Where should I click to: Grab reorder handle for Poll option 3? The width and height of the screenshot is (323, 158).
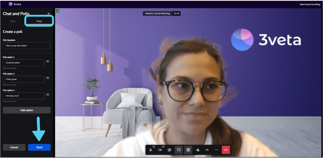click(48, 95)
